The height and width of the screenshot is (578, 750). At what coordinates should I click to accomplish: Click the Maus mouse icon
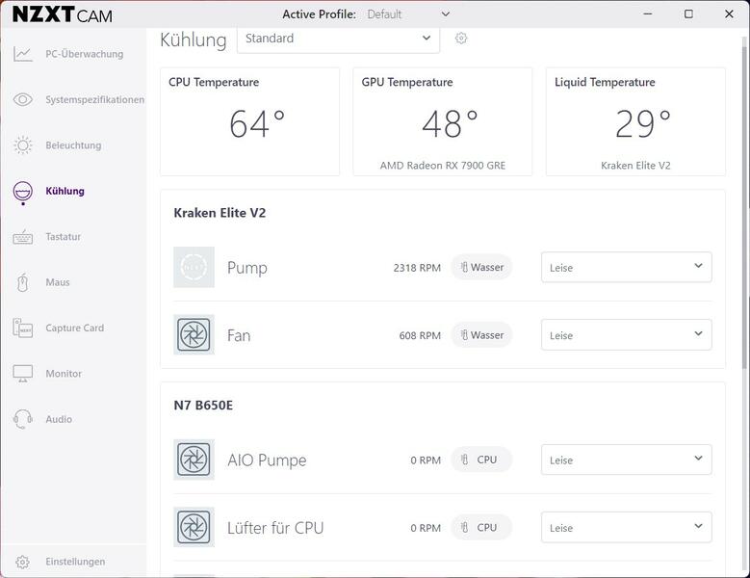(22, 282)
